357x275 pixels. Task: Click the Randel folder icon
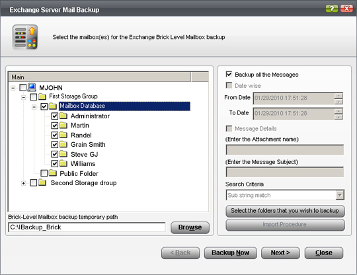[x=63, y=135]
